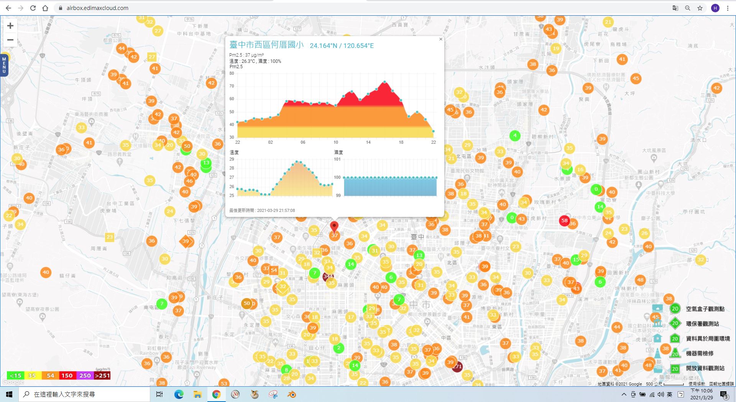Select the square 23 open-data marker
Screen dimensions: 736x402
110,237
